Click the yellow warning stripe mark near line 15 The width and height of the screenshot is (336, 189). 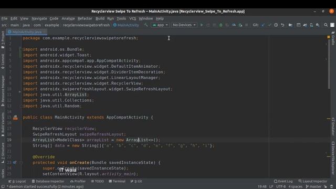pyautogui.click(x=329, y=119)
